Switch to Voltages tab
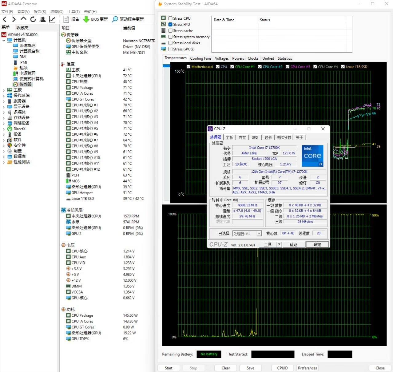 pyautogui.click(x=222, y=58)
